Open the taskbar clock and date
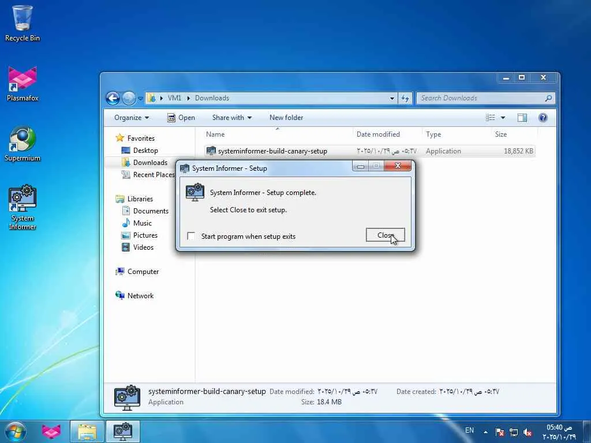This screenshot has height=443, width=591. point(559,432)
